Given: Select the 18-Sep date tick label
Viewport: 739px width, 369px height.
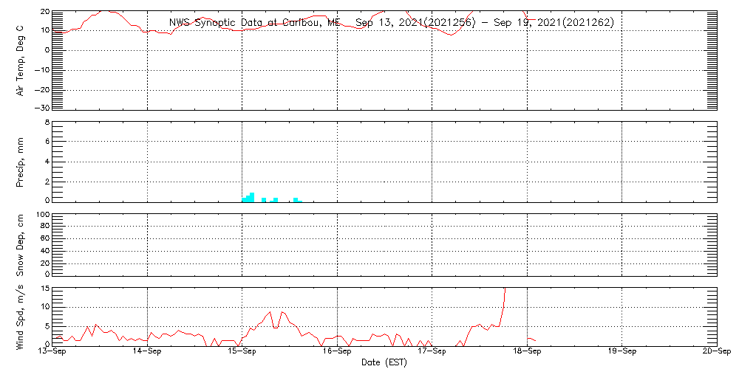Looking at the screenshot, I should 527,351.
